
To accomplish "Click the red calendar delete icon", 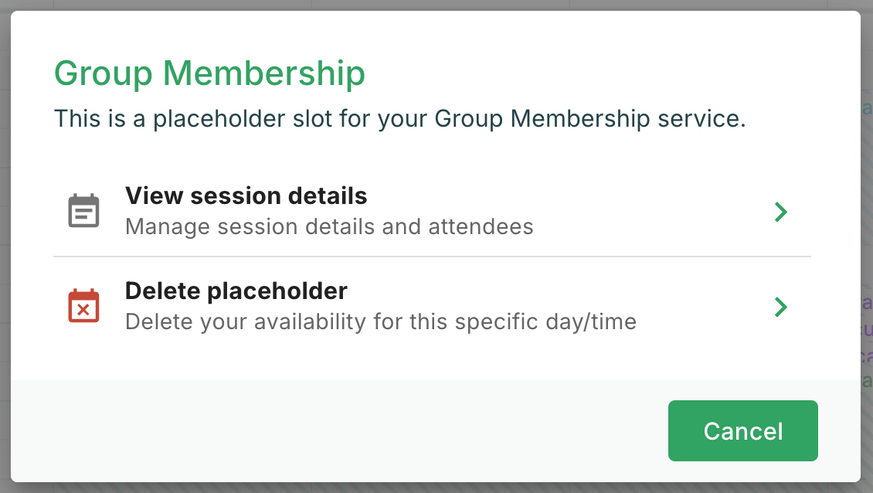I will 83,306.
